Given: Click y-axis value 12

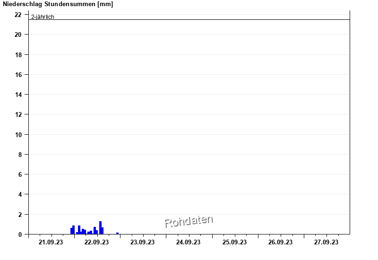Looking at the screenshot, I should coord(18,114).
